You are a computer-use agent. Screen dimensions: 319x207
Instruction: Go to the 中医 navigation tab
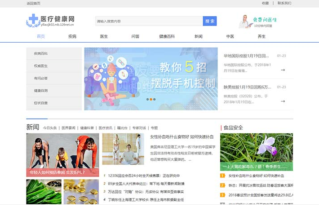coord(230,36)
